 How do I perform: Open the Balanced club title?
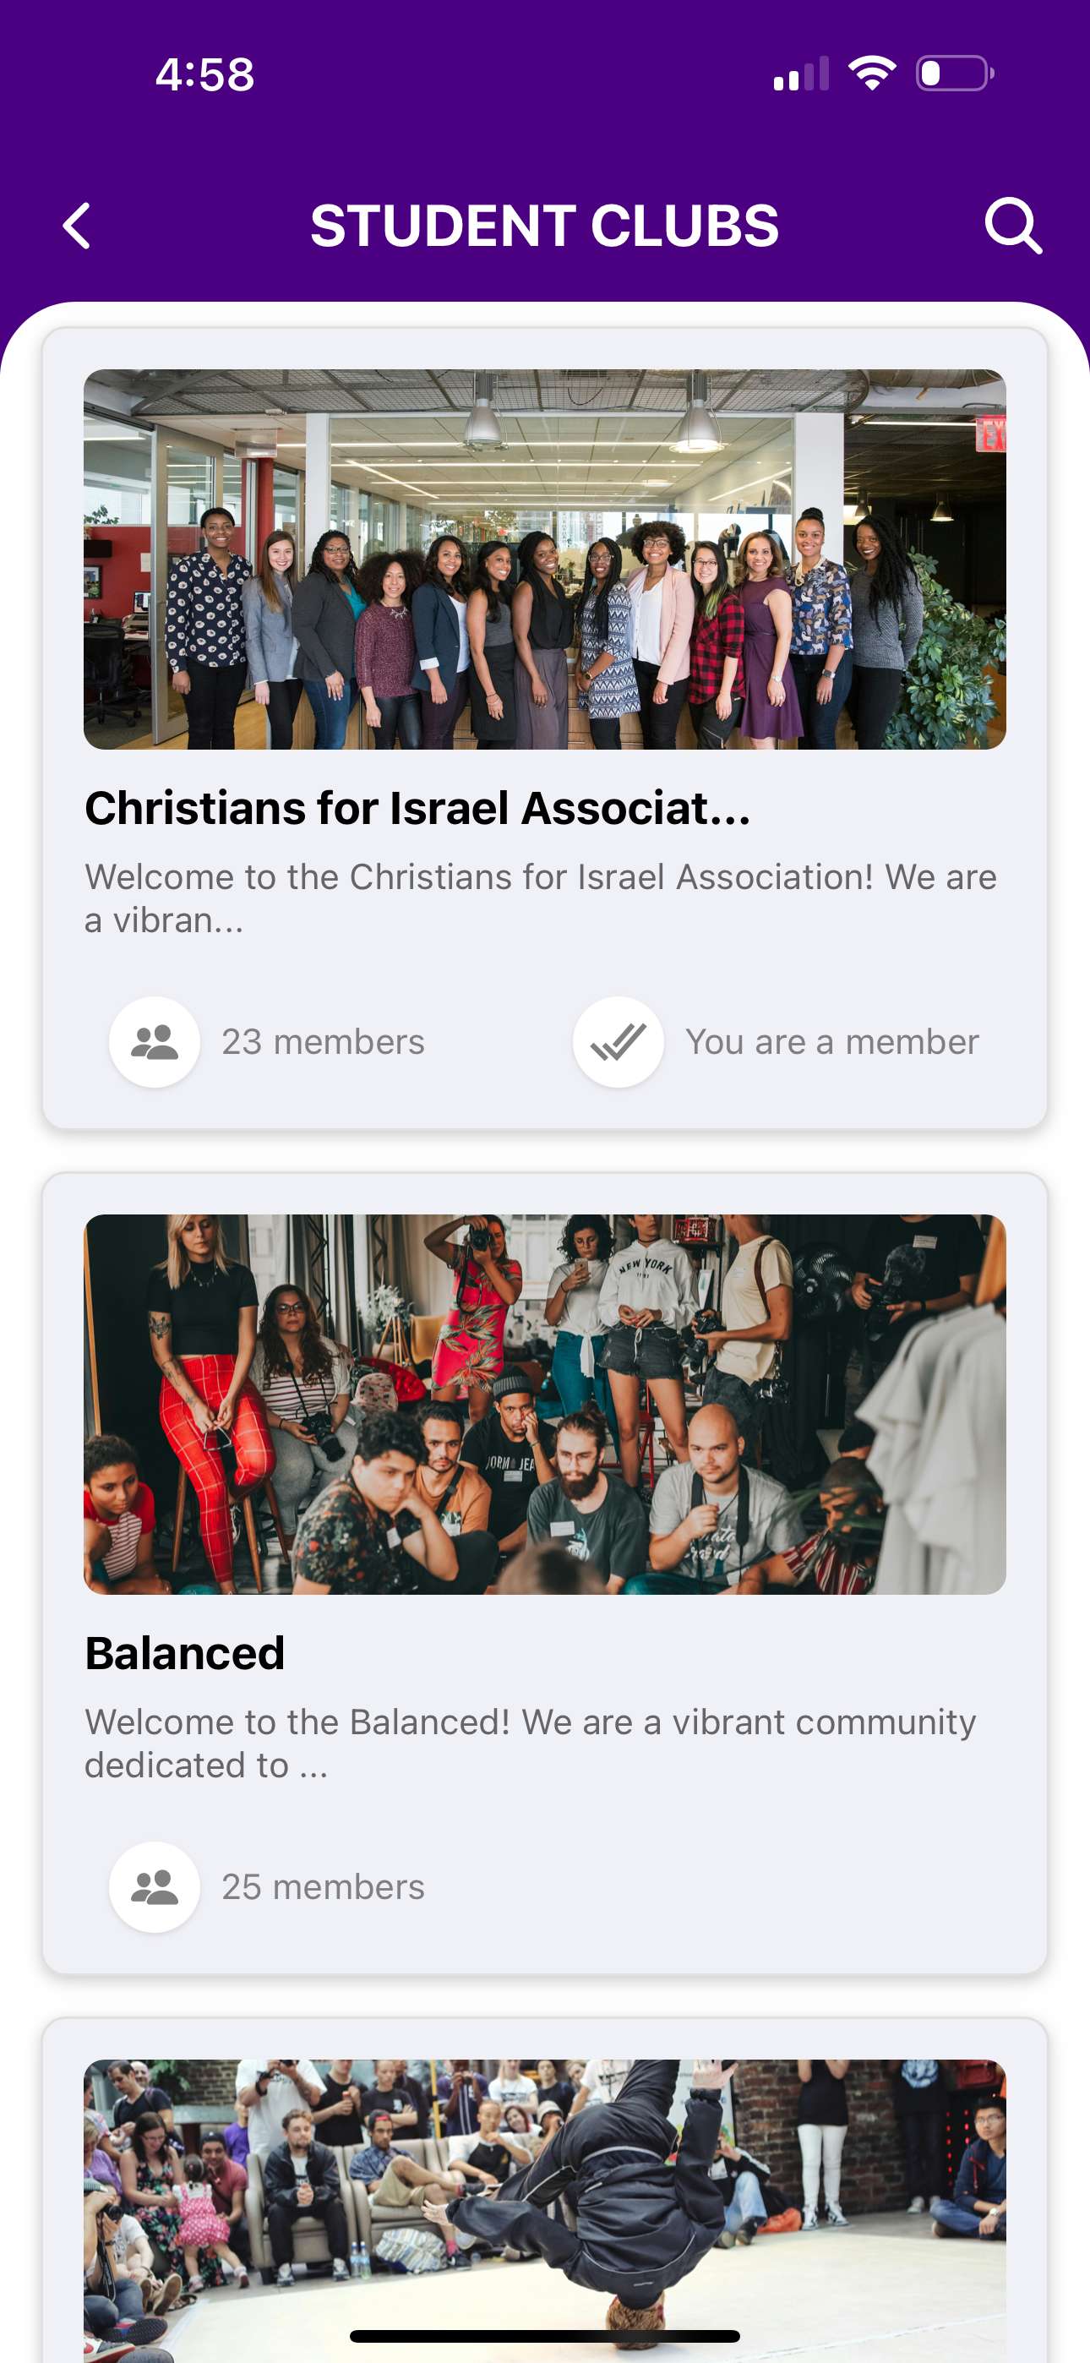[184, 1653]
